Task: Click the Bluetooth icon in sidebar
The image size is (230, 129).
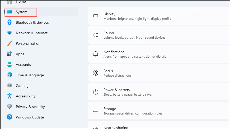Action: point(10,22)
